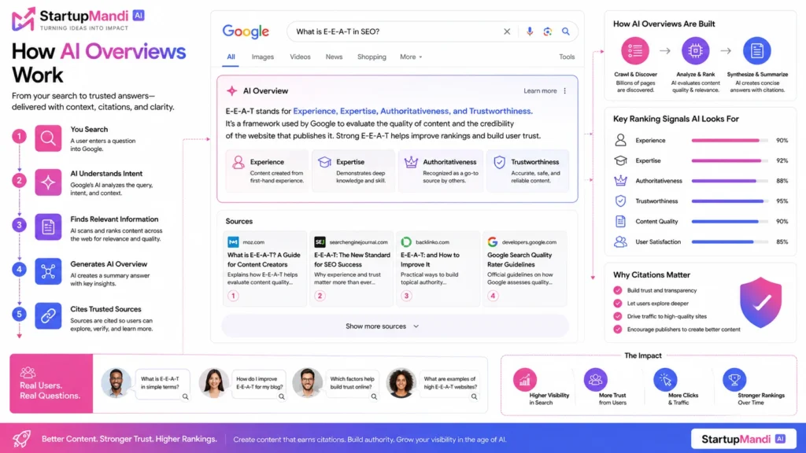Open the search Tools option
806x453 pixels.
(x=567, y=57)
